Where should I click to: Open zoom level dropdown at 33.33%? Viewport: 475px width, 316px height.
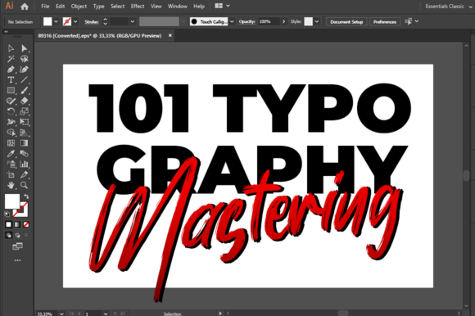pos(61,314)
